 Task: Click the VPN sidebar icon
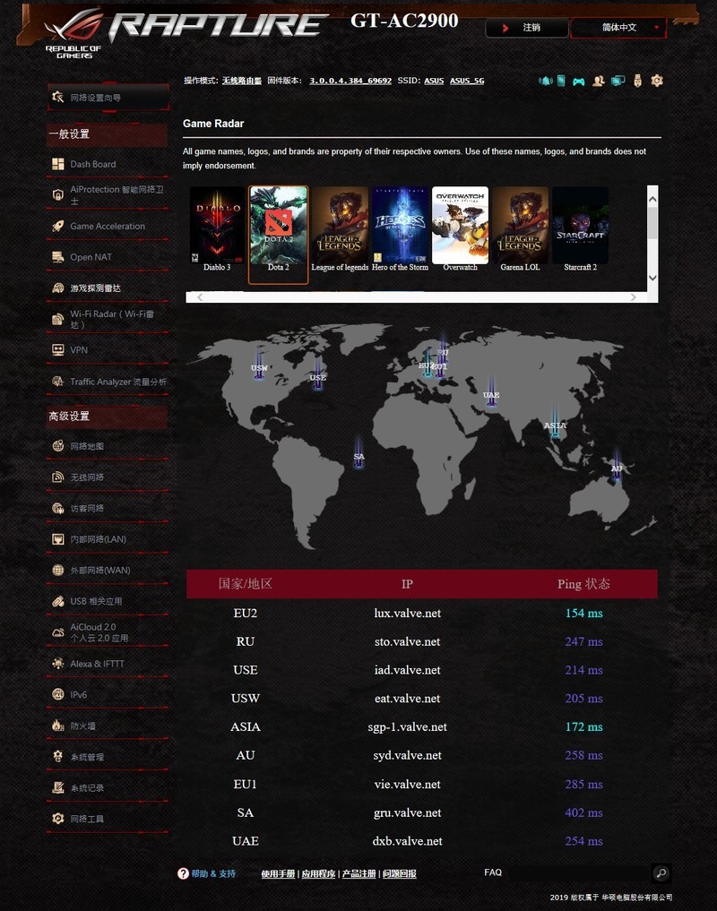click(58, 349)
